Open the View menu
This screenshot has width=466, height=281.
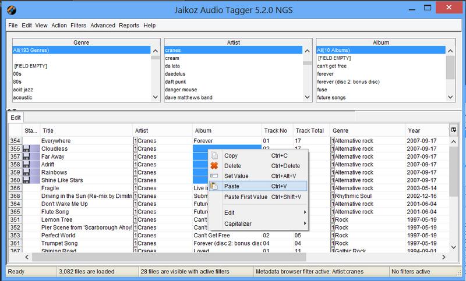(41, 26)
